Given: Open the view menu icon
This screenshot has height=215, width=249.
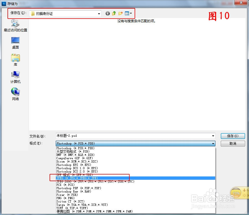Looking at the screenshot, I should [x=128, y=14].
